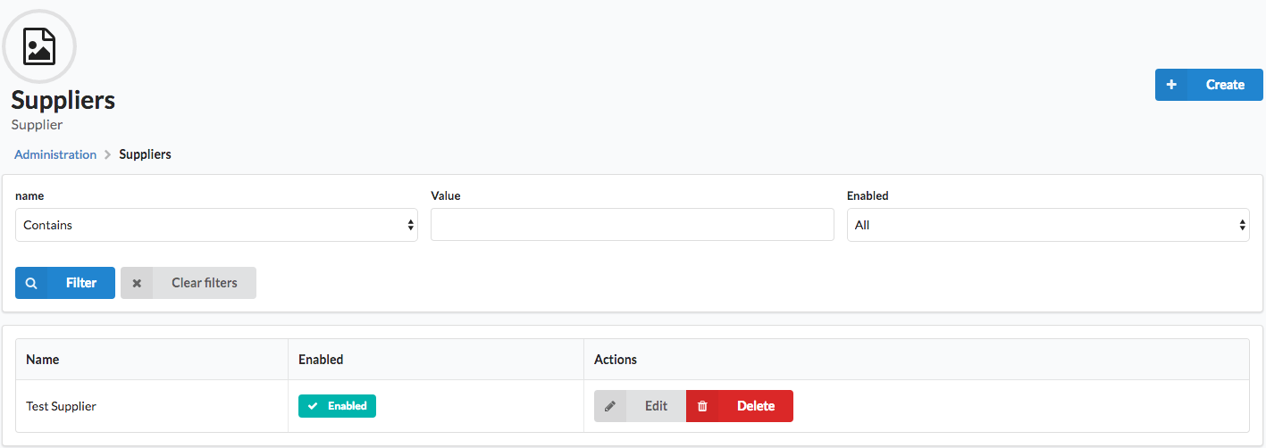Screen dimensions: 1266x448
Task: Click the image placeholder avatar icon
Action: pyautogui.click(x=40, y=46)
